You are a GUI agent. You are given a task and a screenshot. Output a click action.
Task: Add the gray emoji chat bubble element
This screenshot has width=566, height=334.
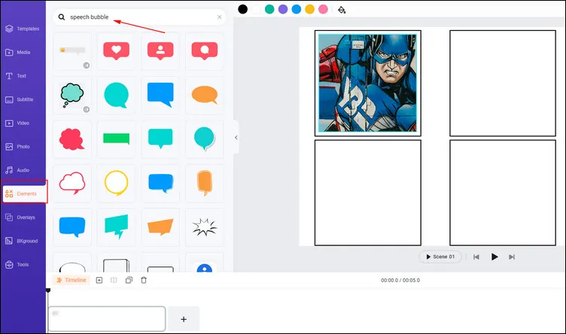point(72,51)
